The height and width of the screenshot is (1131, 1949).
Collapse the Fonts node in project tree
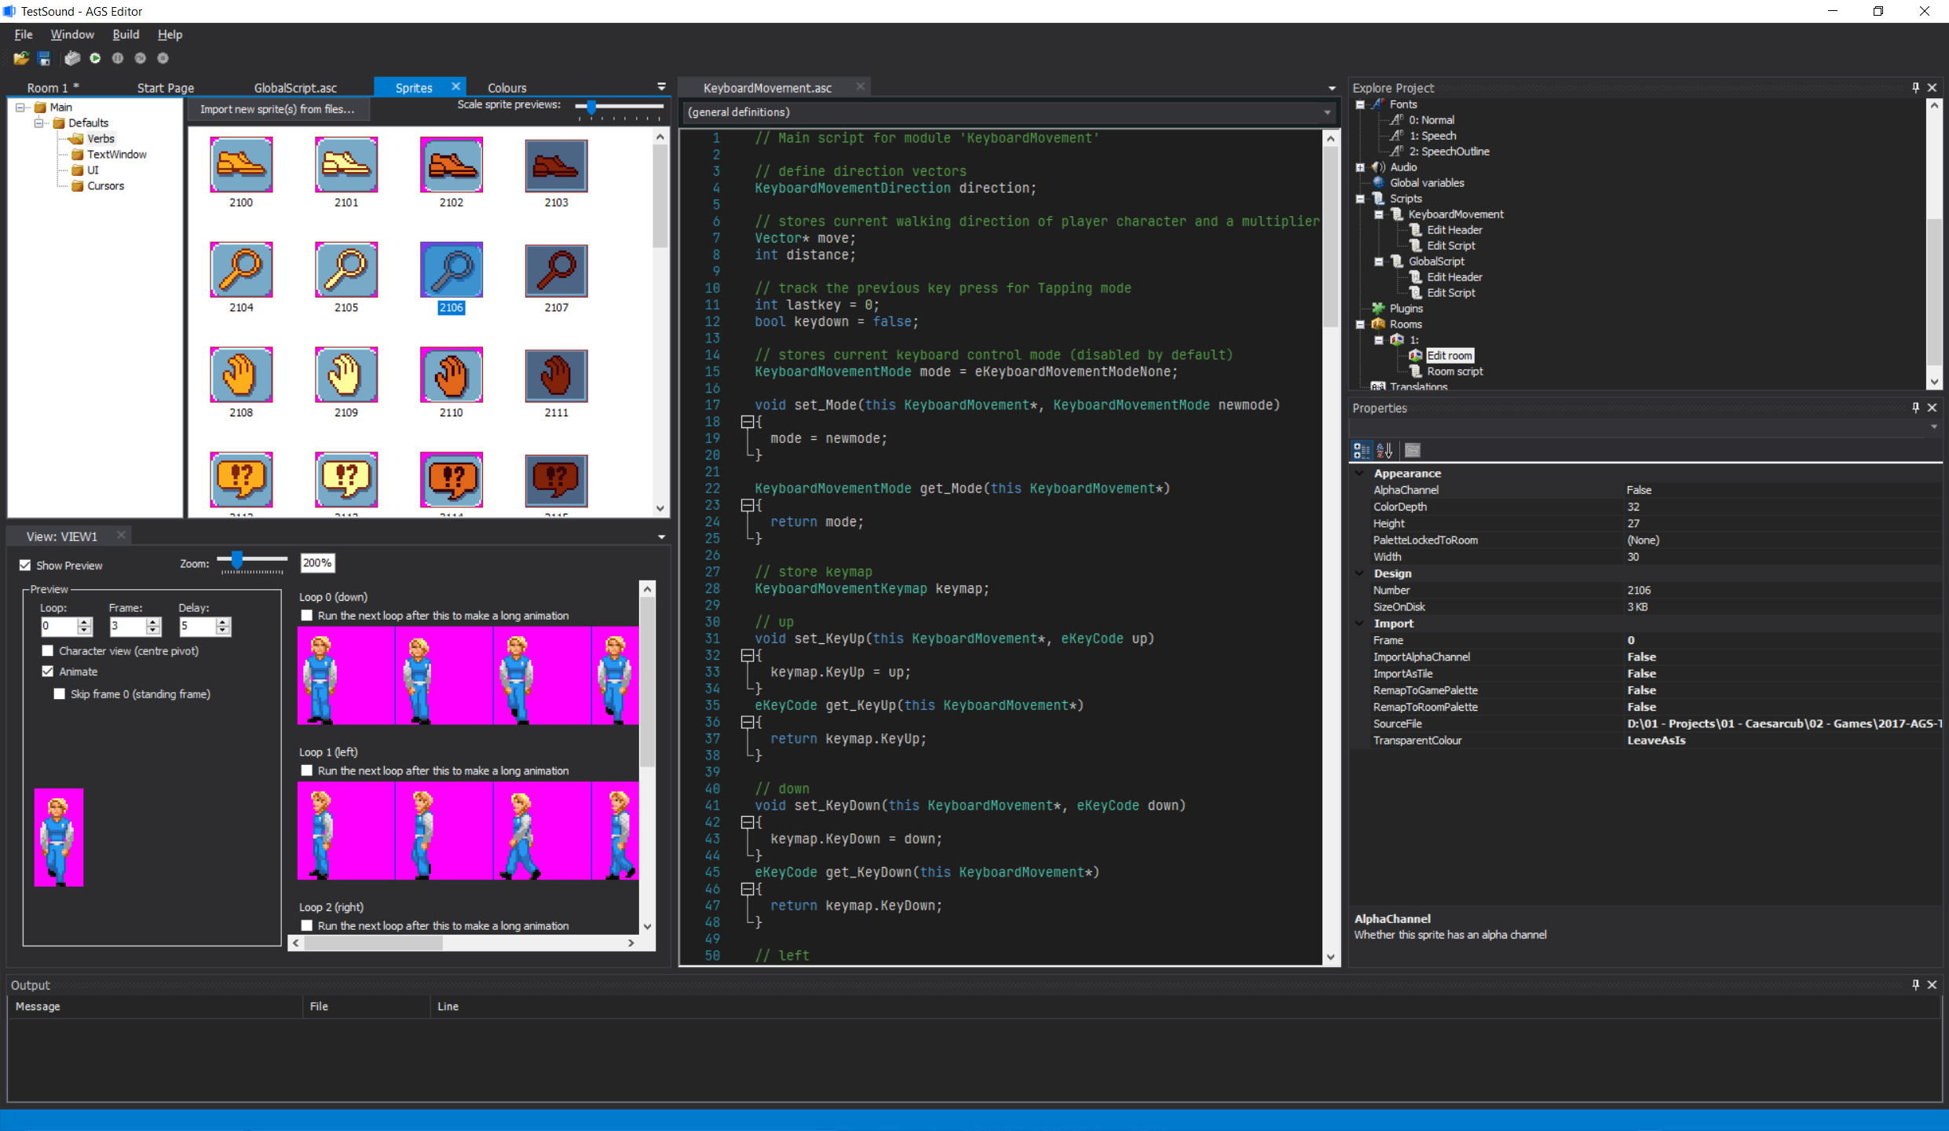tap(1360, 104)
